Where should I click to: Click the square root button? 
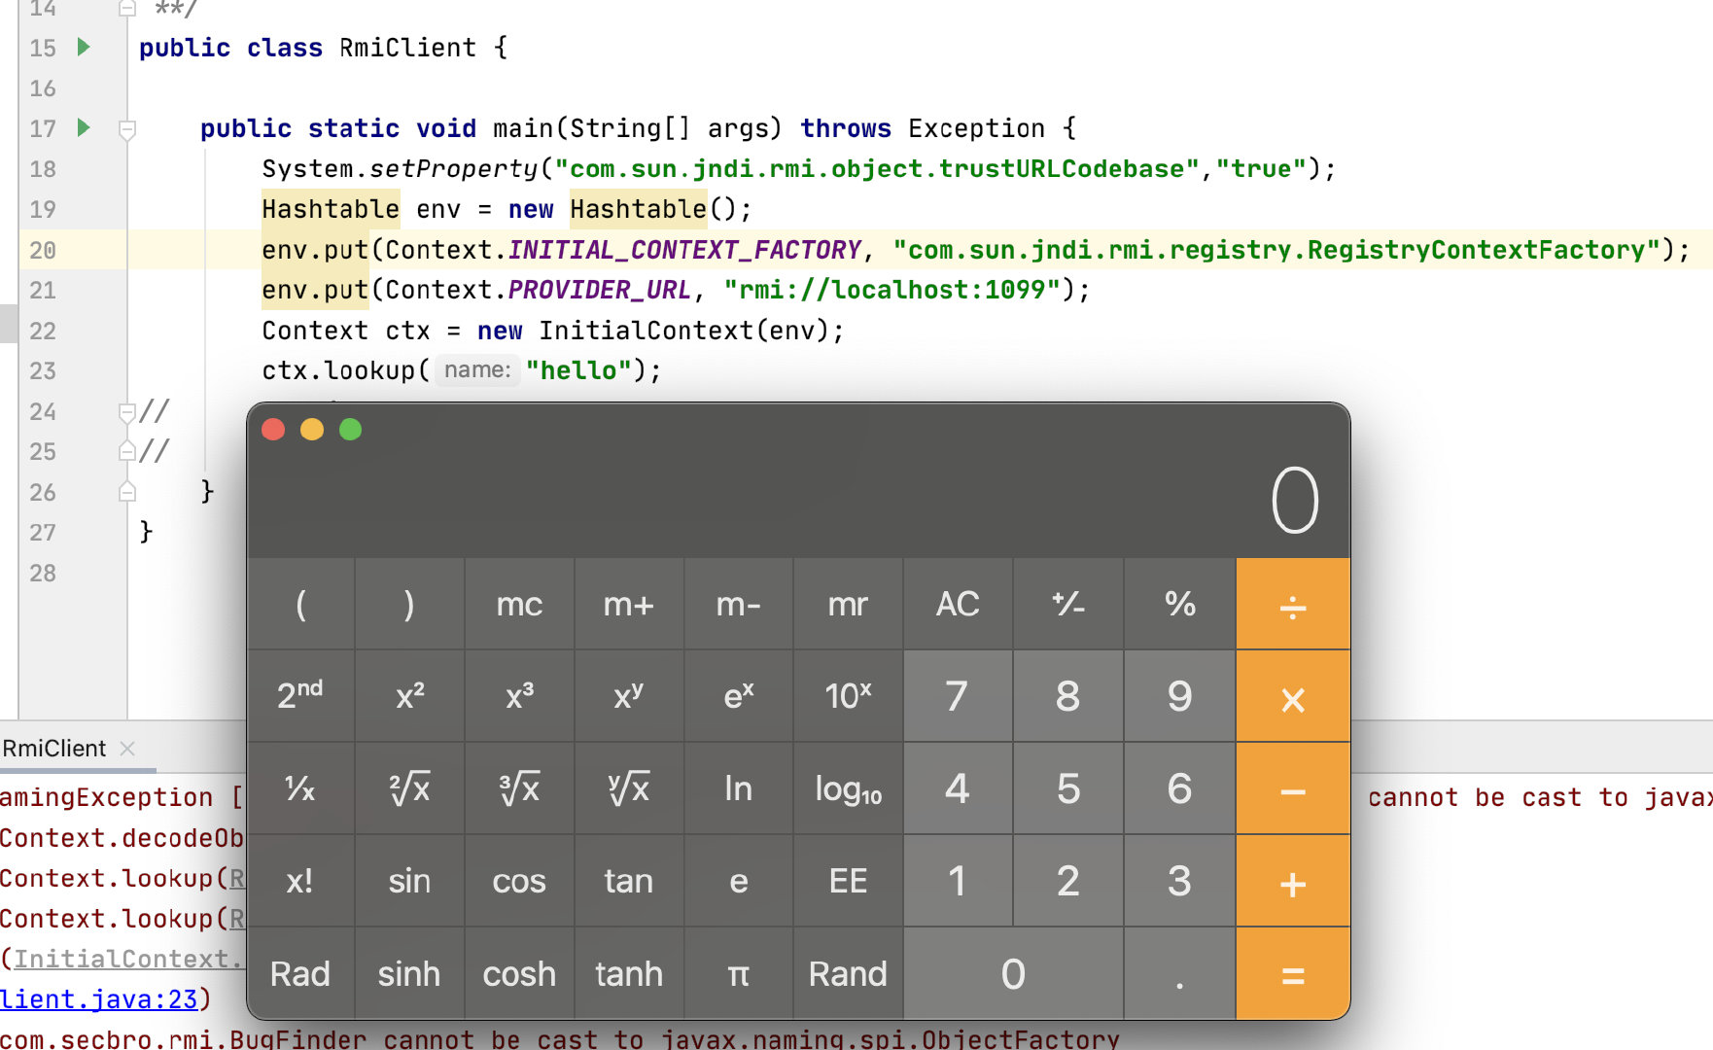(409, 788)
